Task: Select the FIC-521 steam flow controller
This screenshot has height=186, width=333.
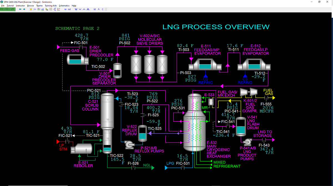Action: [65, 136]
